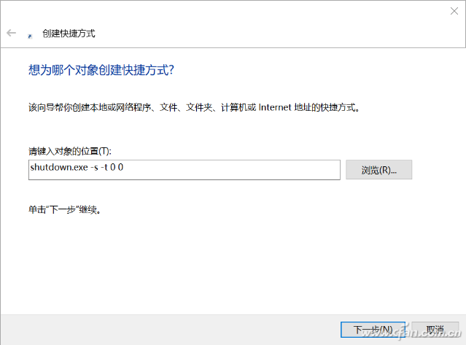Image resolution: width=466 pixels, height=345 pixels.
Task: Click the text 单击"下一步"继续。
Action: click(x=65, y=210)
